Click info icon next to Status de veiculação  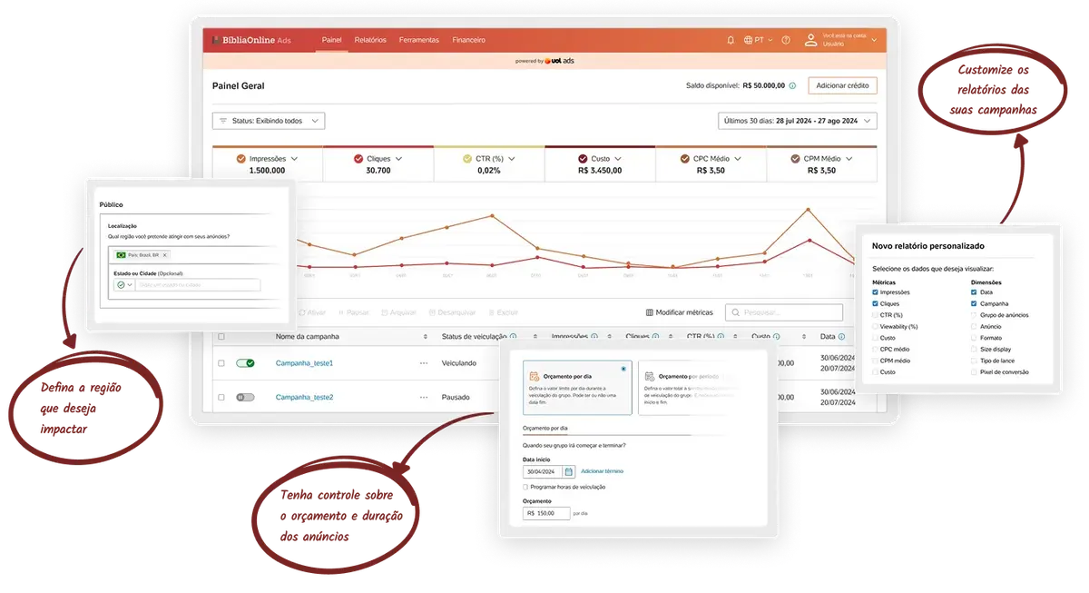pos(514,336)
